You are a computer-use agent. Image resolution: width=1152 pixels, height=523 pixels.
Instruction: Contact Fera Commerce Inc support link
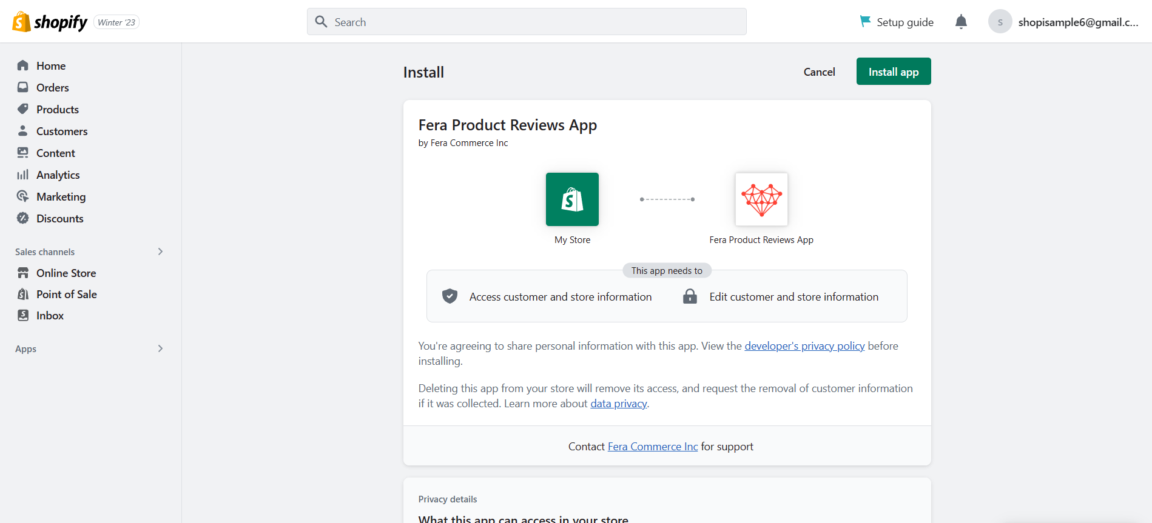point(653,447)
